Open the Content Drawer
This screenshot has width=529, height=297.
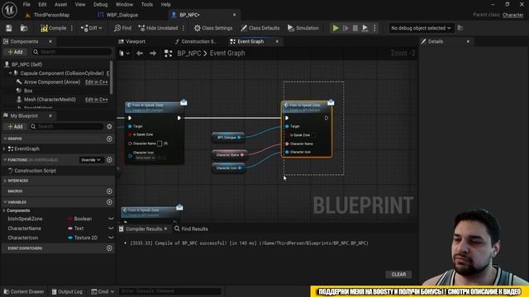(x=24, y=291)
